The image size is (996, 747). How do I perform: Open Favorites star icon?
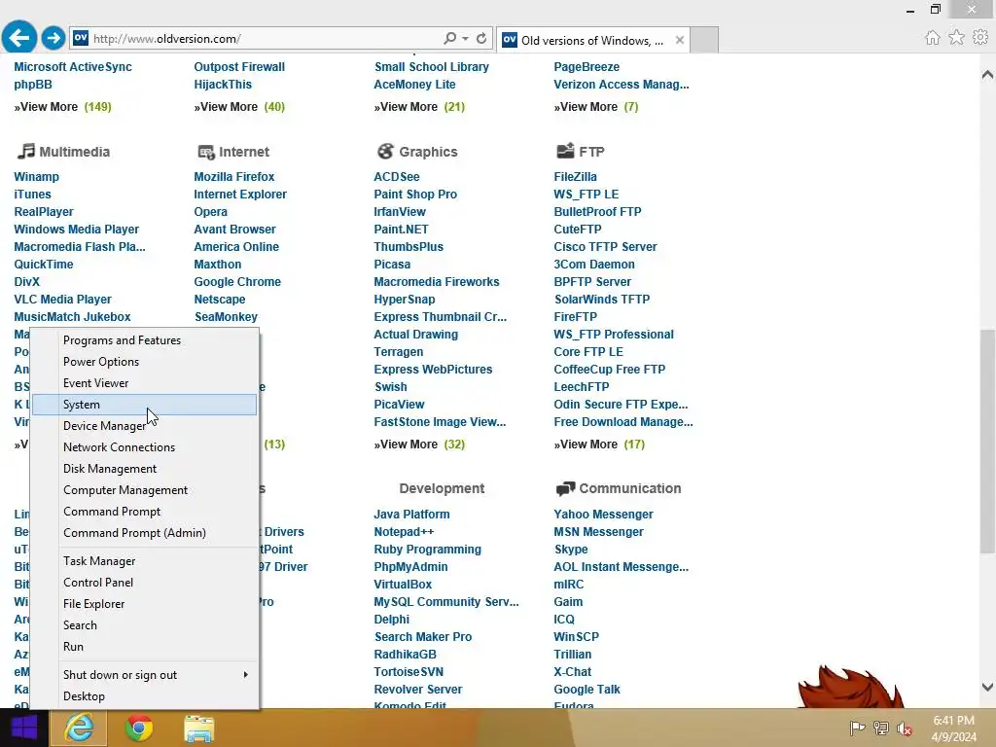(957, 38)
